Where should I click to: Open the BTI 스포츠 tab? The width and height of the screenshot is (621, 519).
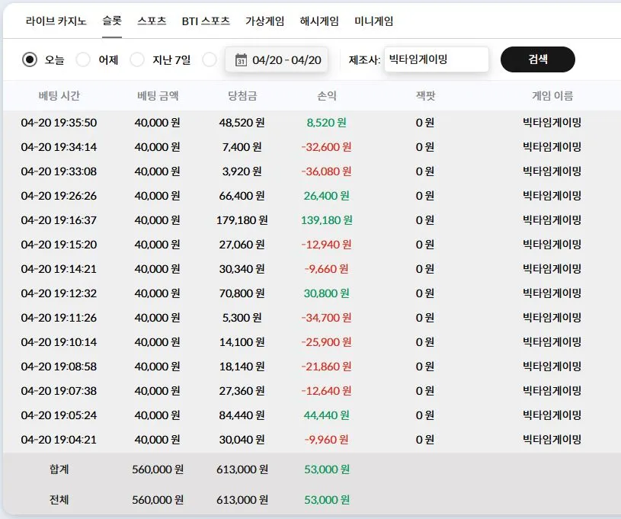(x=206, y=21)
